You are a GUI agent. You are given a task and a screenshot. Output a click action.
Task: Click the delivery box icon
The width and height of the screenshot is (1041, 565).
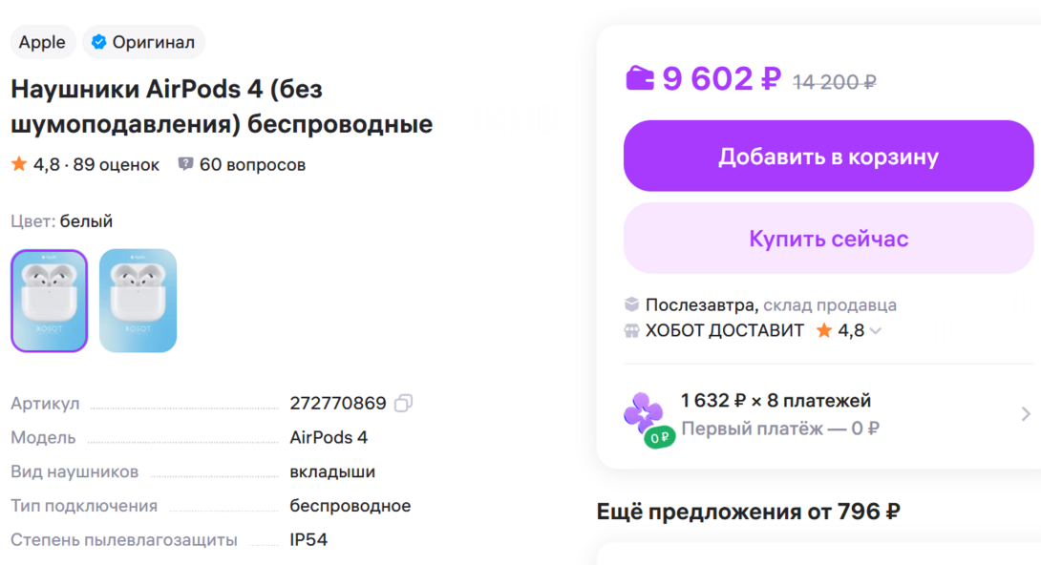click(x=631, y=305)
